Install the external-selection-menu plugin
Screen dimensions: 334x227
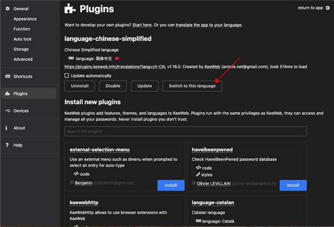[171, 185]
